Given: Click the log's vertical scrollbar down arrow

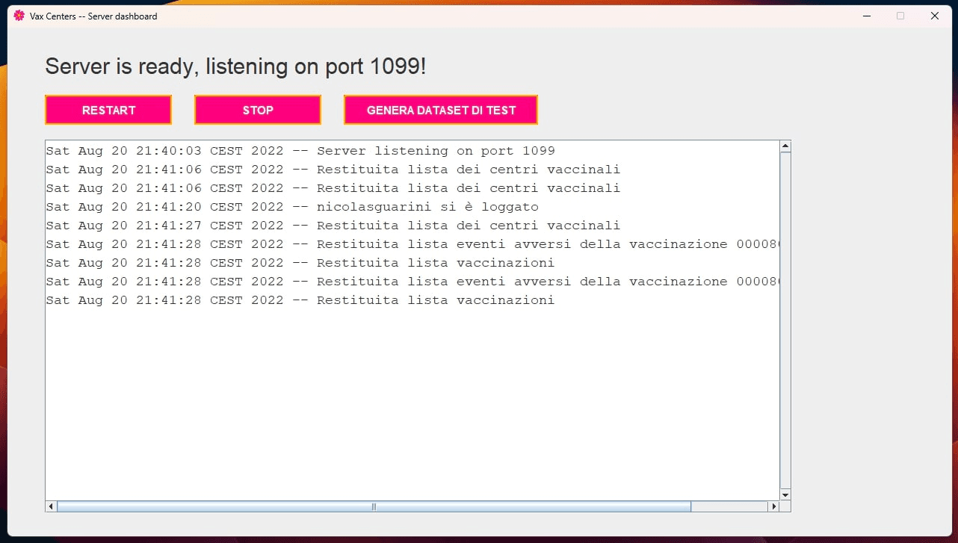Looking at the screenshot, I should click(x=785, y=494).
